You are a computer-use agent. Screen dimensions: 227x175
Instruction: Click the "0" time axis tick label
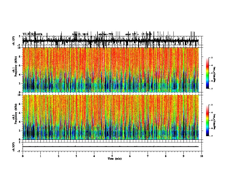point(23,156)
